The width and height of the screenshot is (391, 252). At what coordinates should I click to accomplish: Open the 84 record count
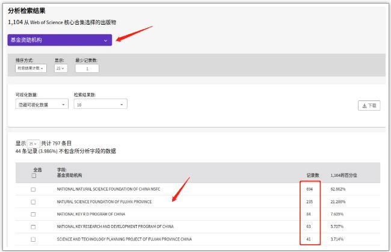click(x=310, y=214)
